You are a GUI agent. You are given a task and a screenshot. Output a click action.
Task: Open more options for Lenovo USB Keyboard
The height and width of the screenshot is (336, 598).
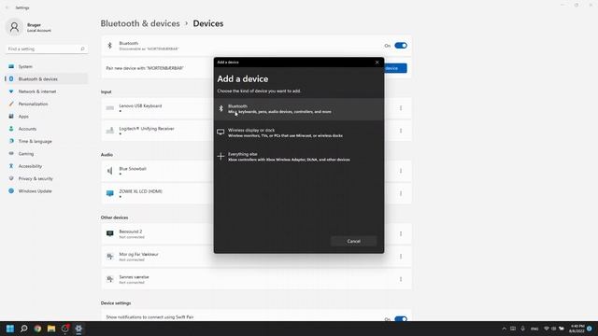pos(401,108)
